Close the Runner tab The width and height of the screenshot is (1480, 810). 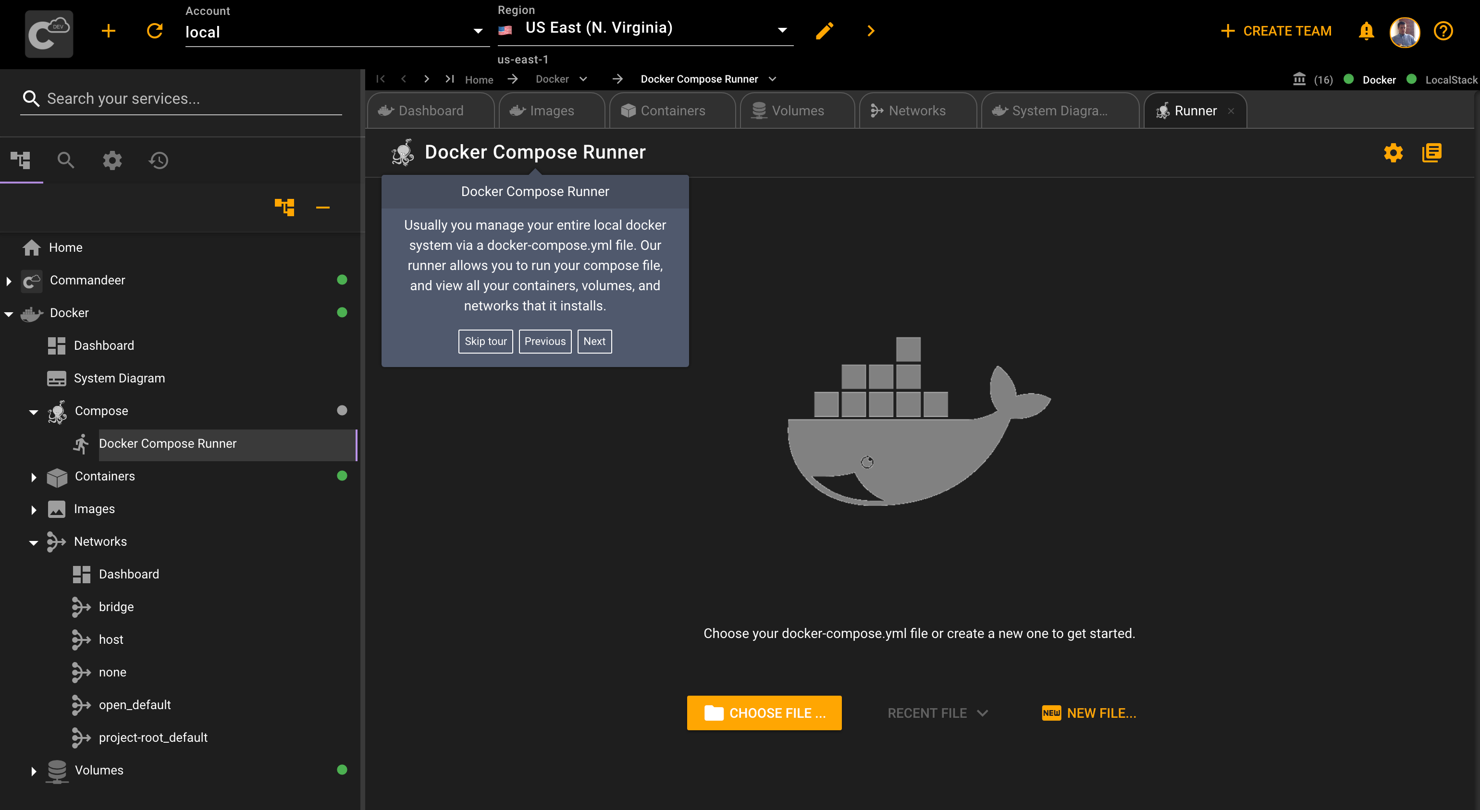tap(1231, 111)
